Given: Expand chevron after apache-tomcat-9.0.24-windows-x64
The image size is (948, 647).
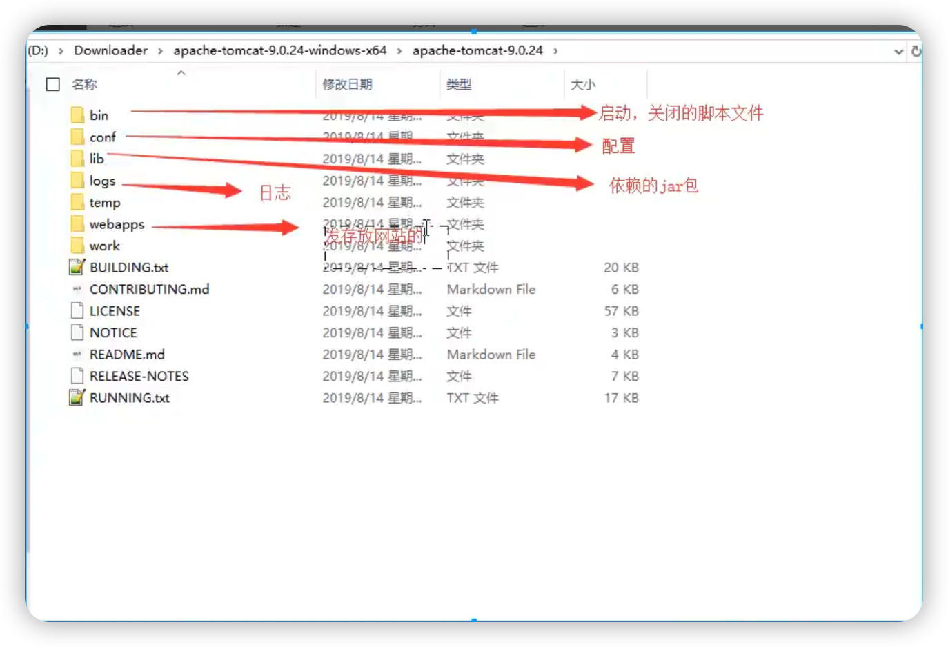Looking at the screenshot, I should (x=399, y=51).
